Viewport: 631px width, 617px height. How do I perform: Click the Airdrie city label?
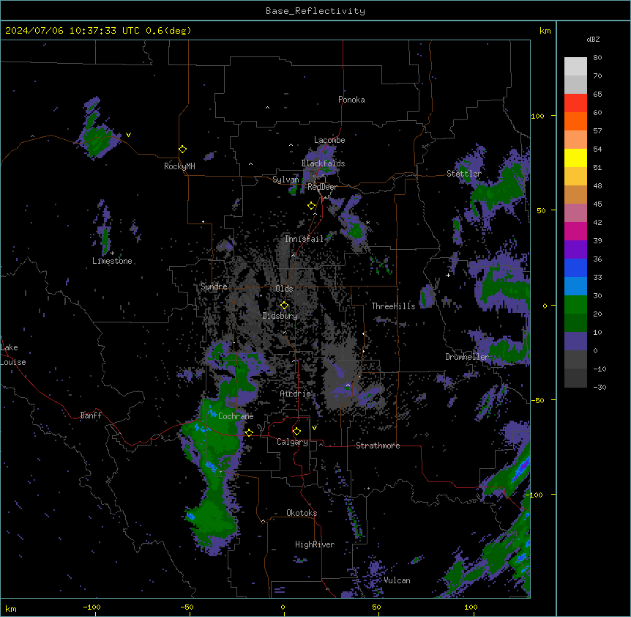pyautogui.click(x=295, y=394)
